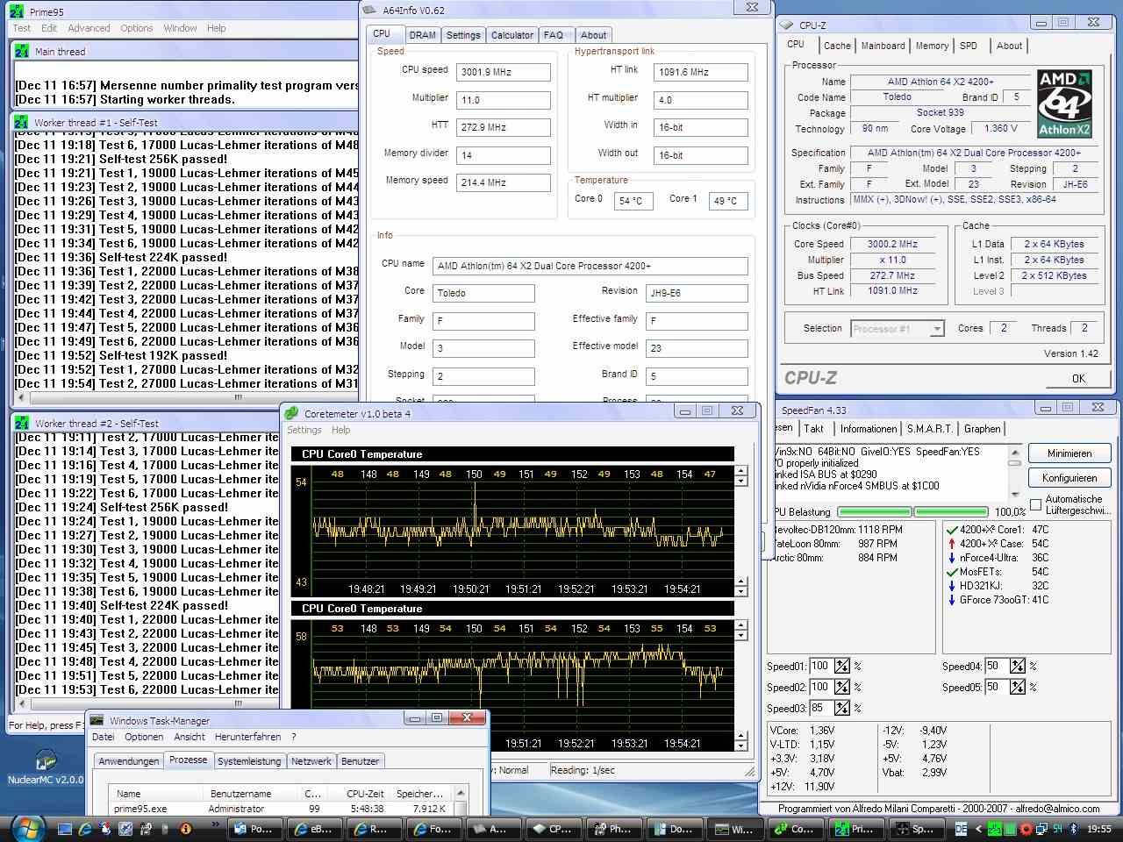1123x842 pixels.
Task: Click the Internet Explorer quick launch icon
Action: point(85,828)
